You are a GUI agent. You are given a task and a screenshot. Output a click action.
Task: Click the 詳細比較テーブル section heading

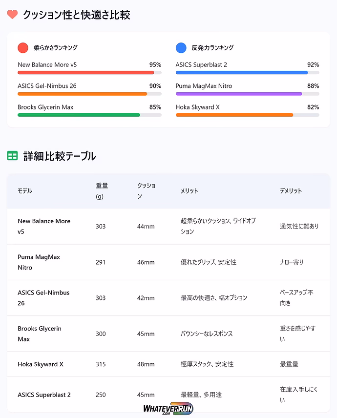60,156
